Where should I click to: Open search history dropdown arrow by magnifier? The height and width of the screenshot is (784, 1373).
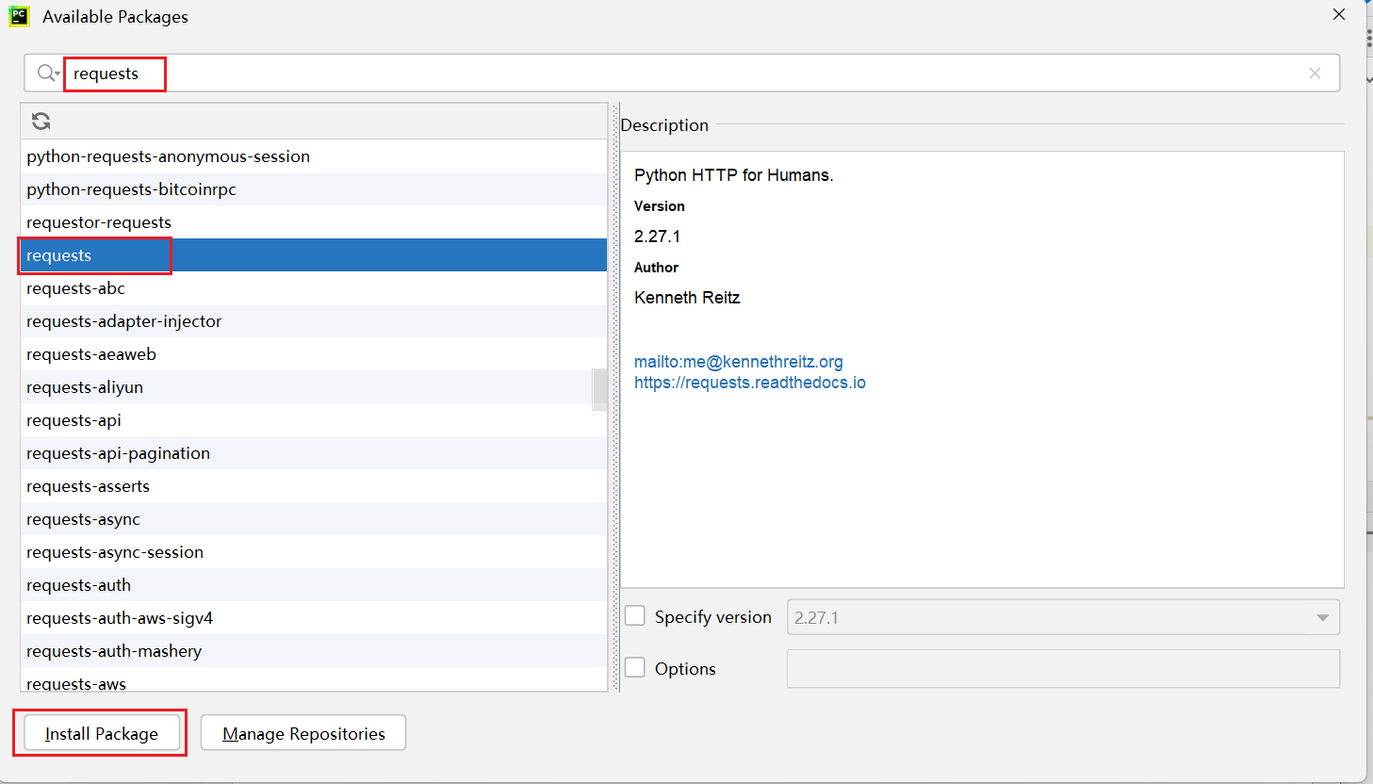[x=57, y=74]
